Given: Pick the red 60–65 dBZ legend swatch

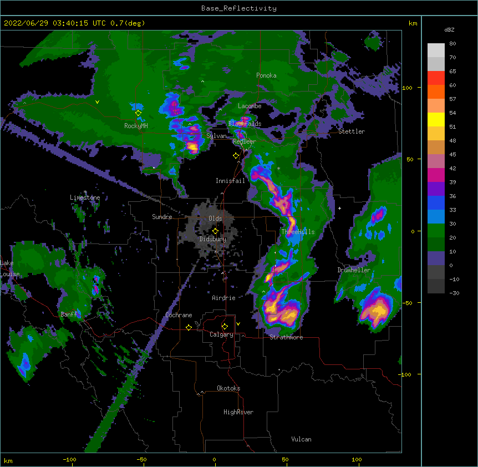Looking at the screenshot, I should (436, 78).
